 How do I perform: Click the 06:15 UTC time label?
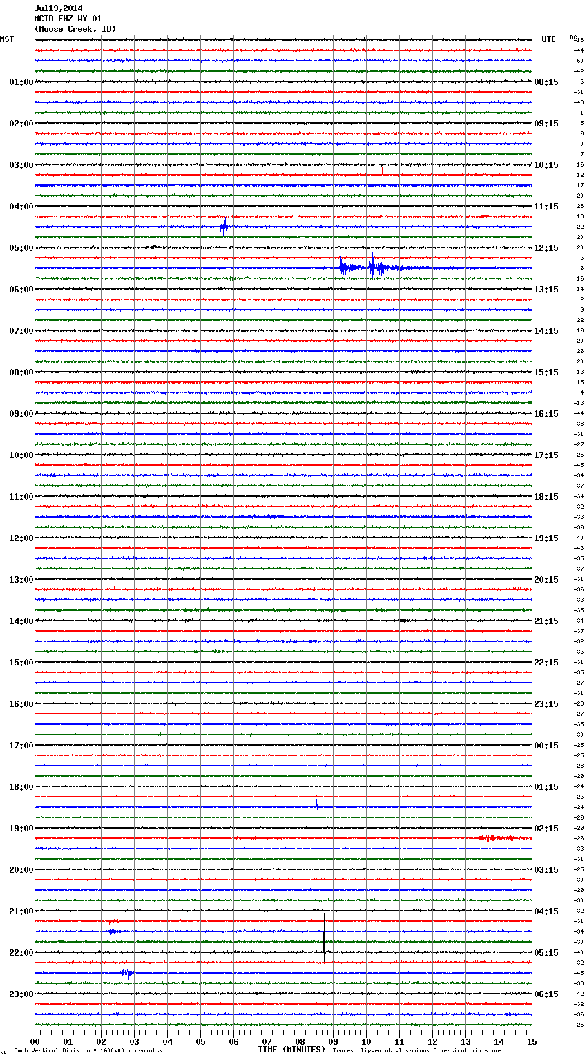[546, 994]
